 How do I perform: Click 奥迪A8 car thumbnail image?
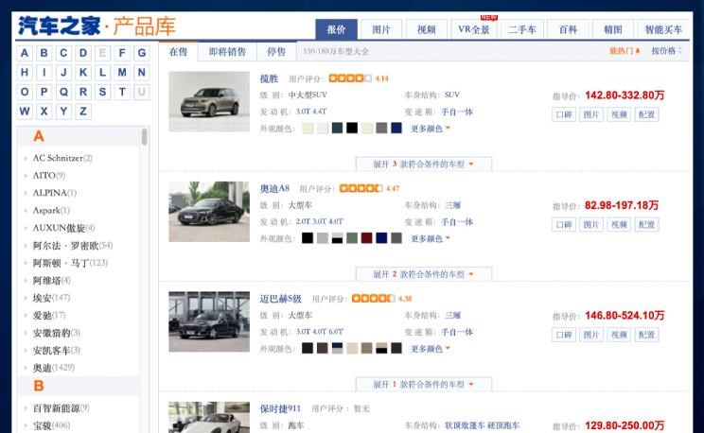(209, 212)
